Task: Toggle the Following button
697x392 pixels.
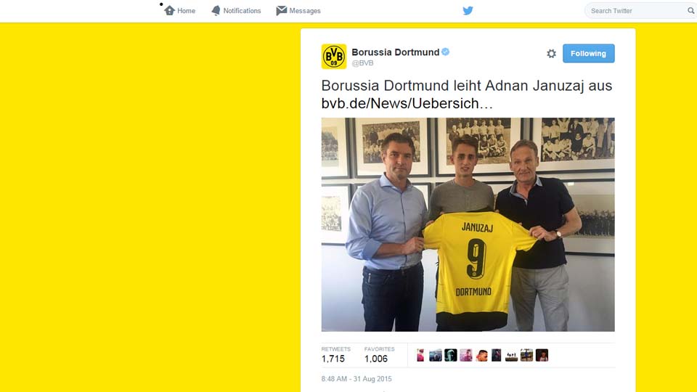Action: click(589, 53)
